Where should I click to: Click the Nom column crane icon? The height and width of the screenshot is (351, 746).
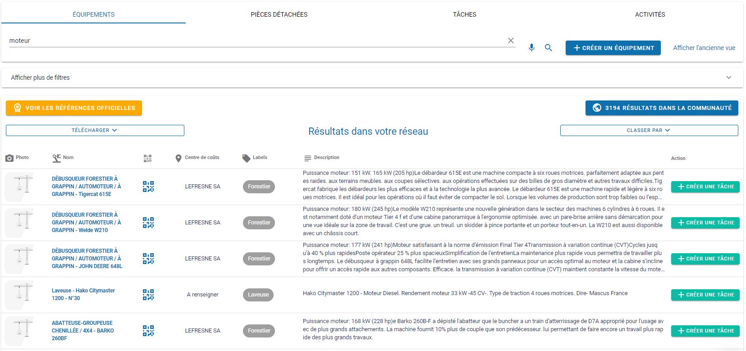point(56,158)
